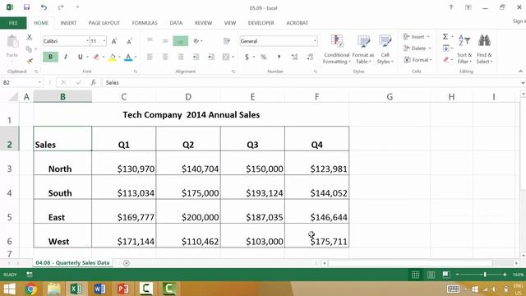Switch to the DATA tab

point(176,23)
